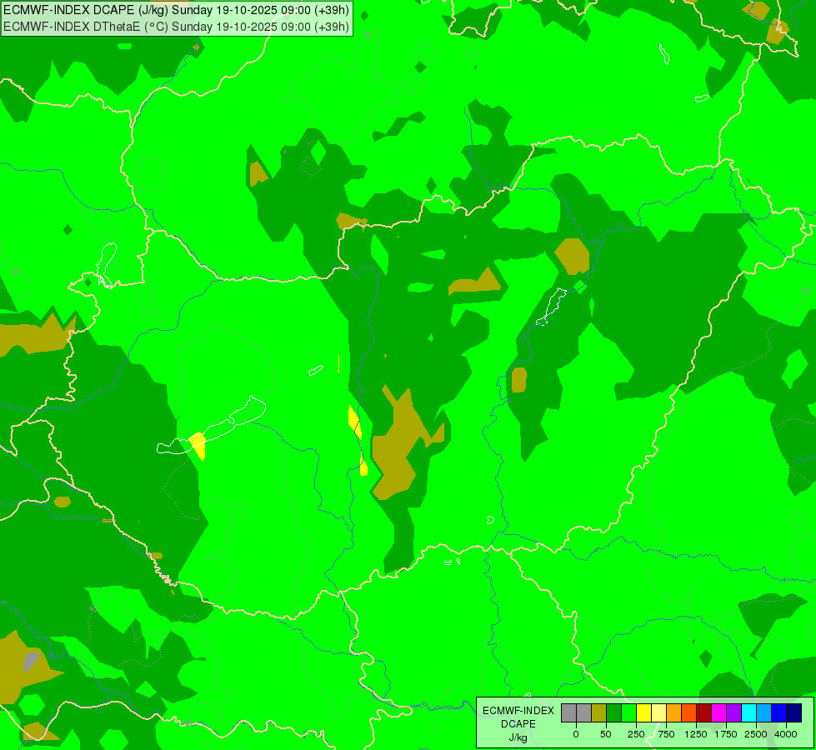Click the small gray patch on the map

tap(31, 662)
